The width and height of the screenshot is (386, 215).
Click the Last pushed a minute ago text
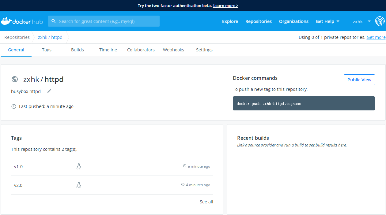point(46,106)
